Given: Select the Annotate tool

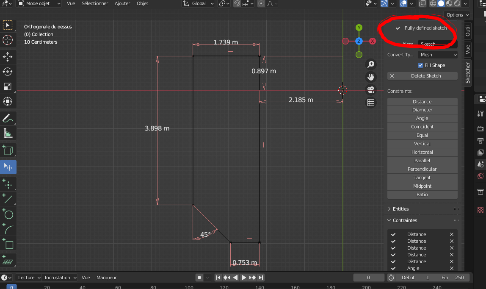Looking at the screenshot, I should (x=8, y=118).
